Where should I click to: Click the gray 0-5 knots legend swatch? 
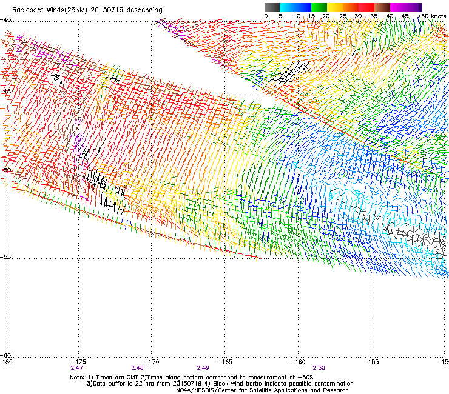272,7
